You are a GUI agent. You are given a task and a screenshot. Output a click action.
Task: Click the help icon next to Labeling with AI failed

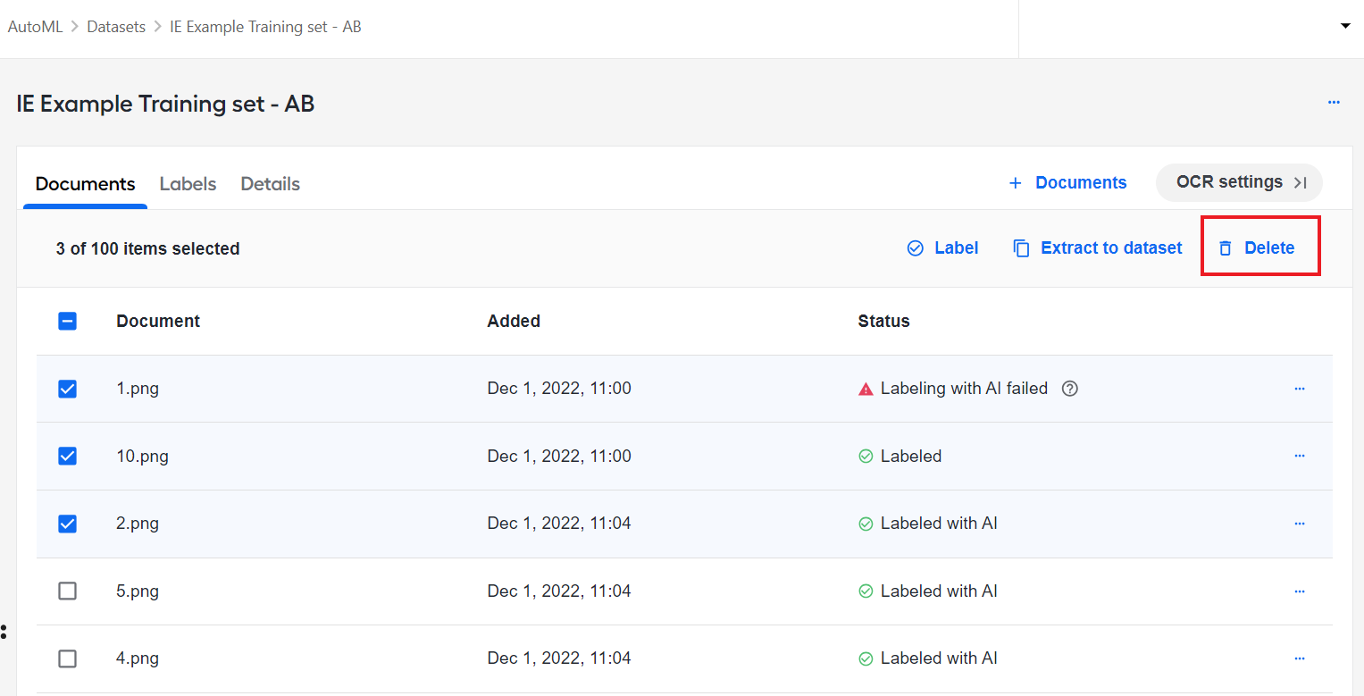click(1070, 389)
